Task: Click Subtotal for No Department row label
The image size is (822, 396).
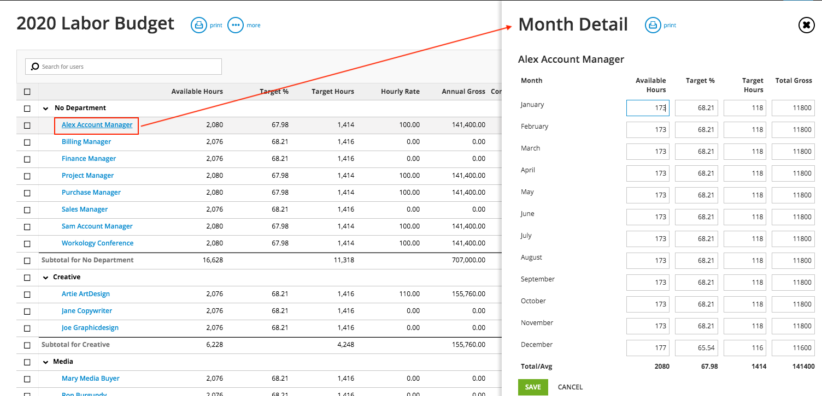Action: (87, 260)
